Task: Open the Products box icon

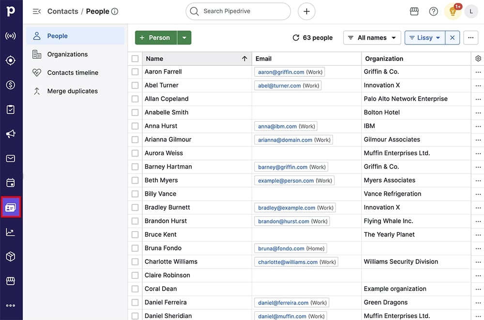Action: (x=11, y=256)
